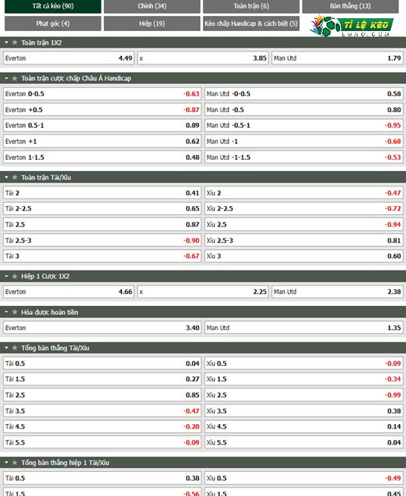Select Everton +0.5 handicap odds -0.87
Image resolution: width=406 pixels, height=496 pixels.
click(102, 110)
